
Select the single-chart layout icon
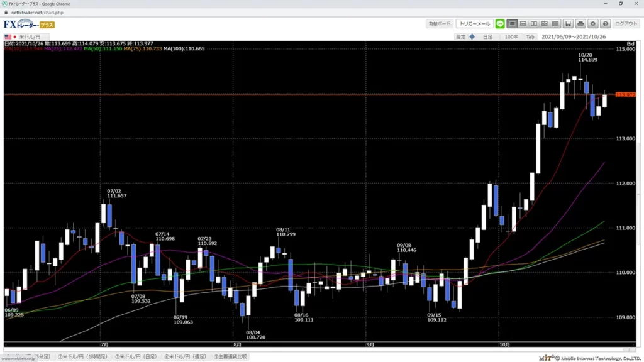(513, 24)
